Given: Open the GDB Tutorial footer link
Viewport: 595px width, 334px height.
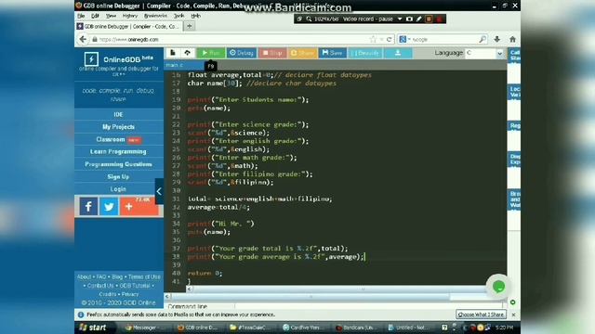Looking at the screenshot, I should [x=135, y=286].
